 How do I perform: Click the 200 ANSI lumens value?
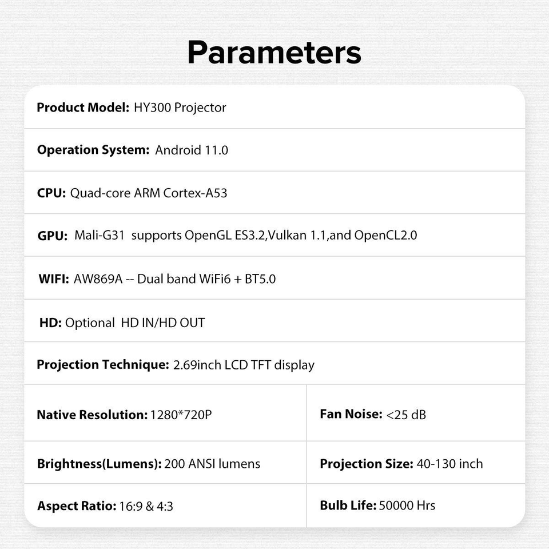pyautogui.click(x=212, y=464)
